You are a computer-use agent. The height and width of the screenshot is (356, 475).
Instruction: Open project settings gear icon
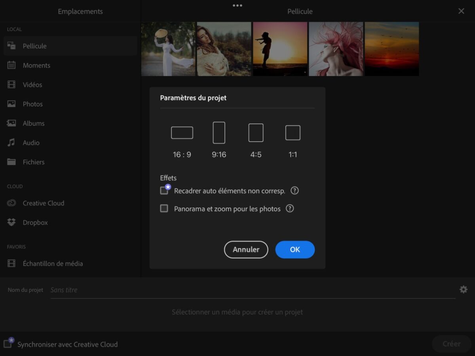463,290
